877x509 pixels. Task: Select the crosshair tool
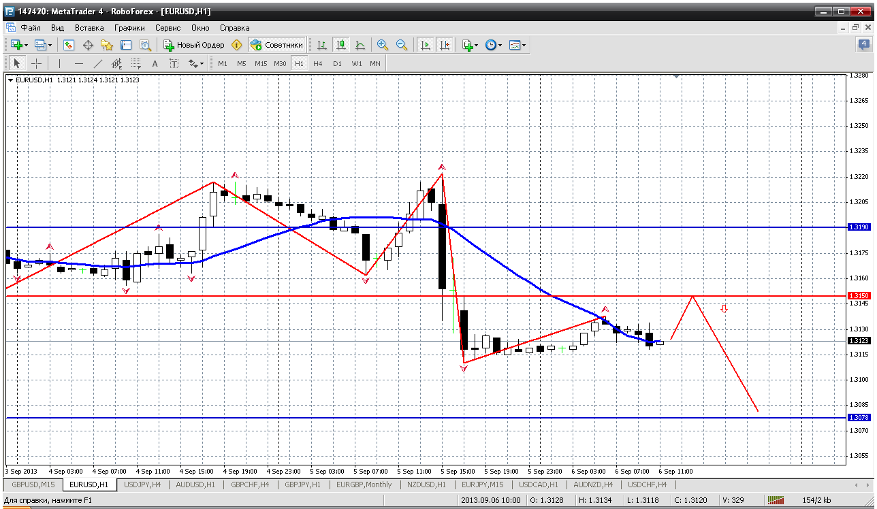36,63
